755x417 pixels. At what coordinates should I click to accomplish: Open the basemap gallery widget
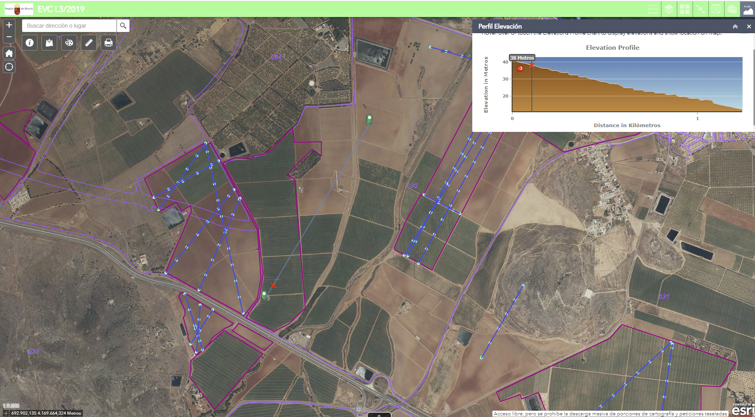(x=685, y=9)
